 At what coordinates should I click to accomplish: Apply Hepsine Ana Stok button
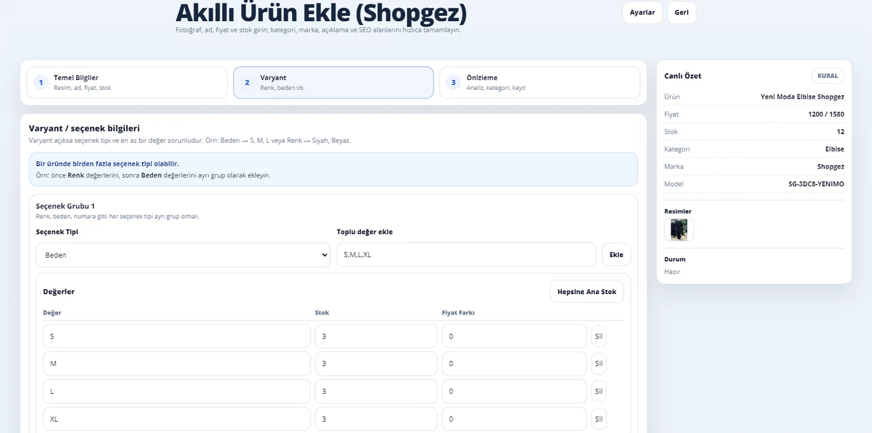click(x=587, y=292)
